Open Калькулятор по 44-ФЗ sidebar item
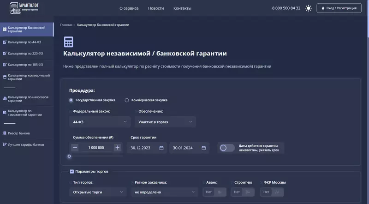The width and height of the screenshot is (369, 204). [27, 42]
